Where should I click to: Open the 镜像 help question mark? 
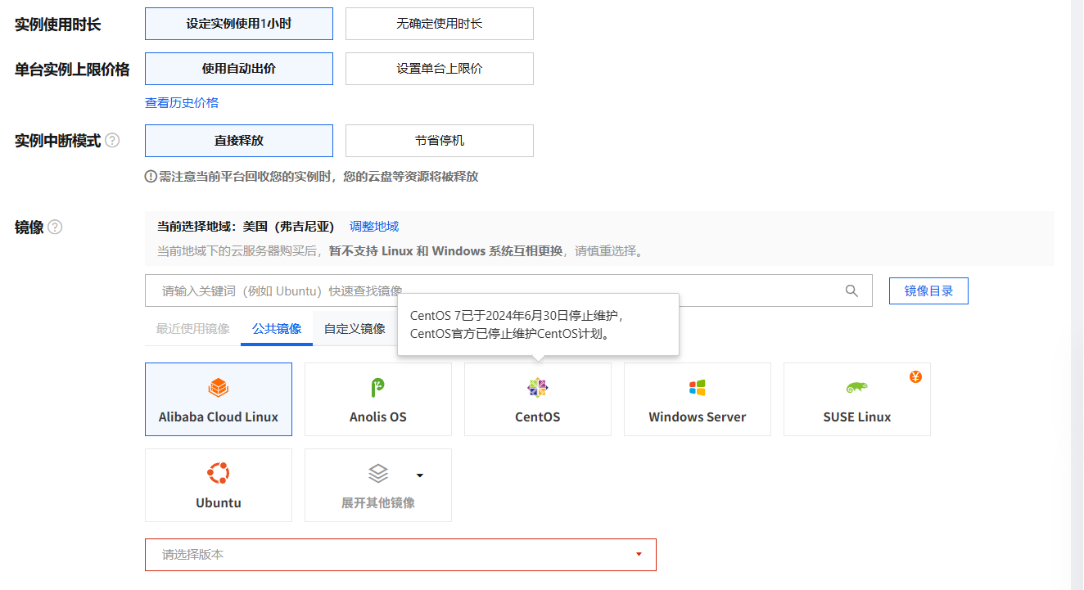pos(56,227)
